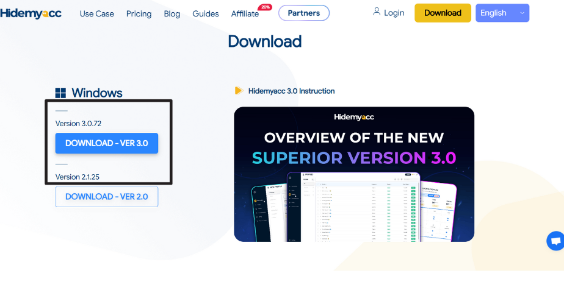This screenshot has width=564, height=287.
Task: Click the Windows logo icon
Action: (60, 93)
